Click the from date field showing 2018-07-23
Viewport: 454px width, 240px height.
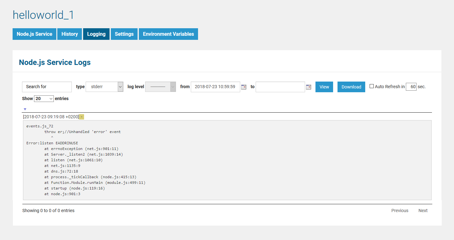(215, 87)
